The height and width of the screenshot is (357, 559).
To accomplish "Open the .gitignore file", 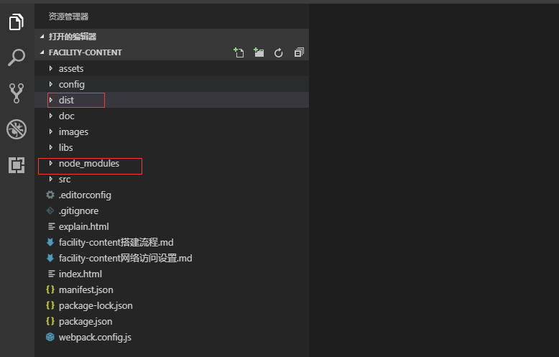I will pyautogui.click(x=78, y=211).
